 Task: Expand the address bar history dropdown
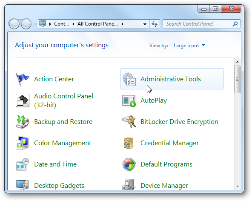(145, 24)
